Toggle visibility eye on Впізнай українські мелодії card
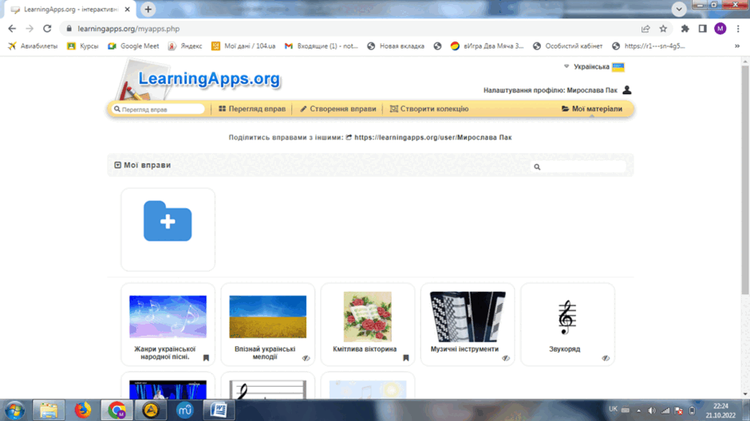 306,358
